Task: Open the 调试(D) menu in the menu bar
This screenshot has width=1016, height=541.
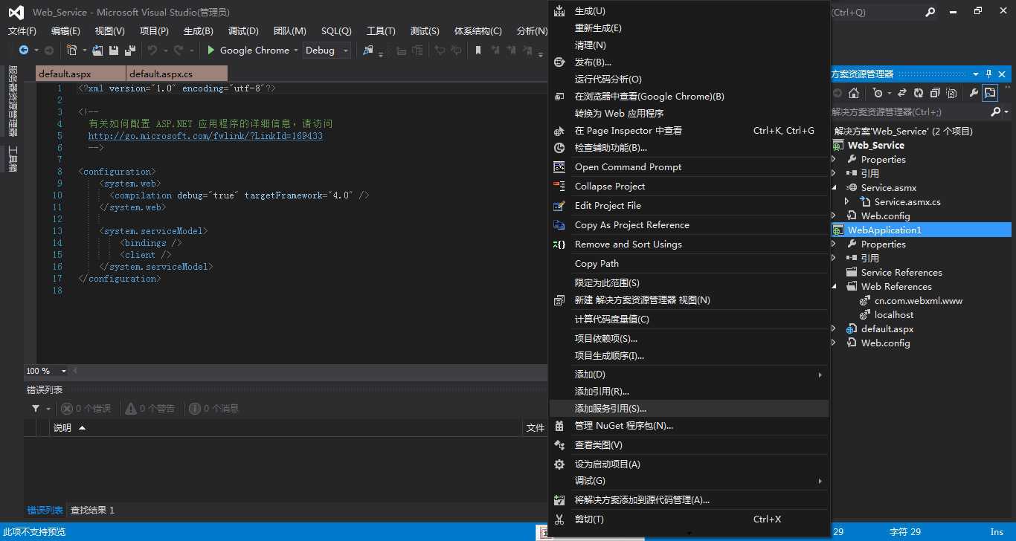Action: tap(243, 30)
